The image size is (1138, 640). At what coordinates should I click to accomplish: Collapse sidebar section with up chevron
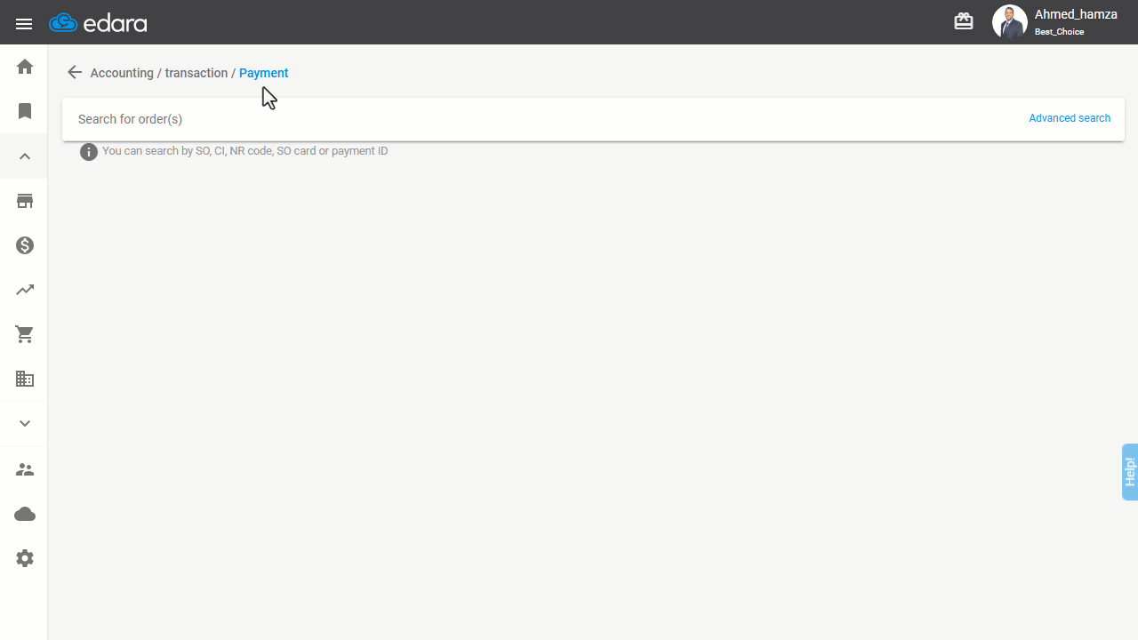pos(25,156)
